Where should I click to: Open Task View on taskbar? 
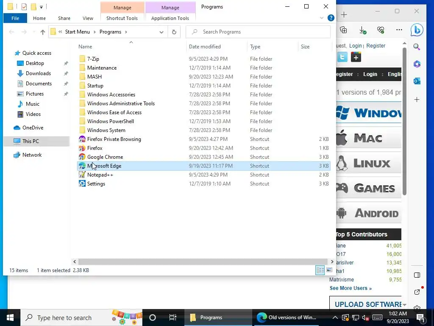[173, 318]
